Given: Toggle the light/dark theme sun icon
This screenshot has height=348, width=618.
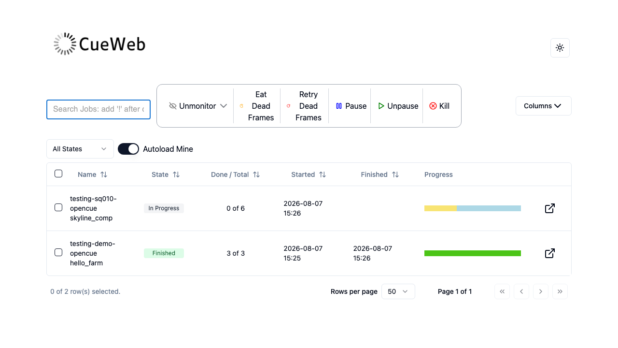Looking at the screenshot, I should tap(560, 48).
